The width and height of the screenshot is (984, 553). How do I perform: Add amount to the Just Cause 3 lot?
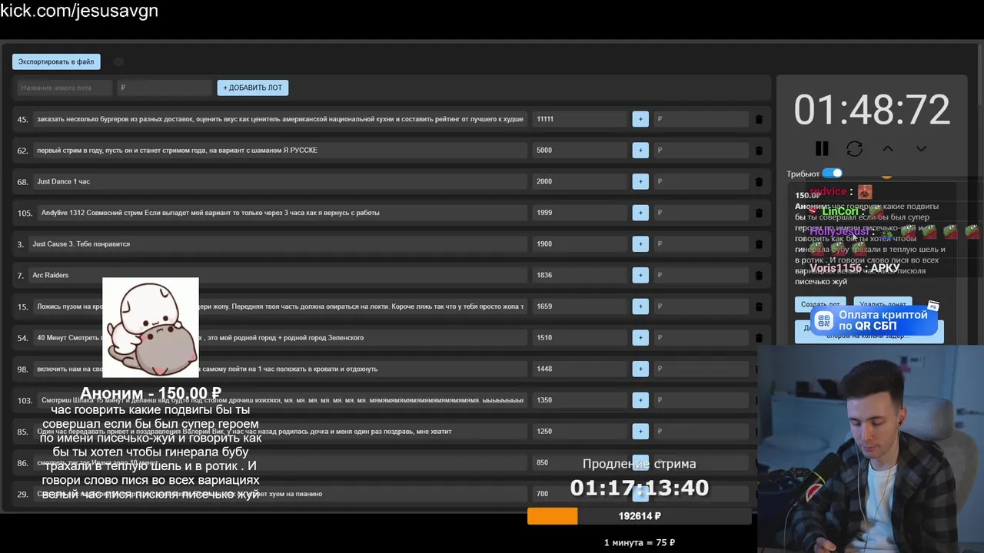click(640, 243)
